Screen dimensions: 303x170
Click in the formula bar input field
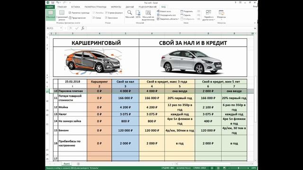(x=169, y=28)
